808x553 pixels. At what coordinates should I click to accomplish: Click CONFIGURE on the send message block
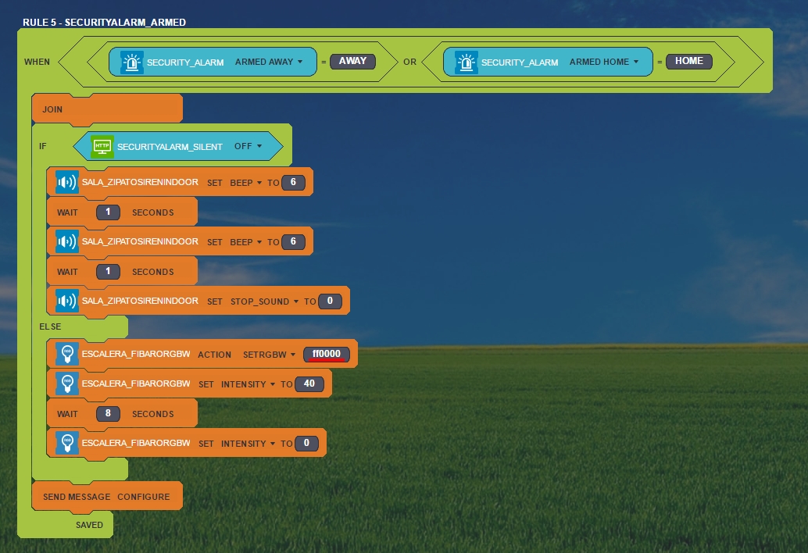coord(144,497)
